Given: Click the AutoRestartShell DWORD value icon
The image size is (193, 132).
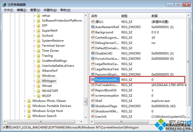Looking at the screenshot, I should point(92,27).
